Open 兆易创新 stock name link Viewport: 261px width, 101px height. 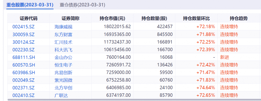click(63, 73)
